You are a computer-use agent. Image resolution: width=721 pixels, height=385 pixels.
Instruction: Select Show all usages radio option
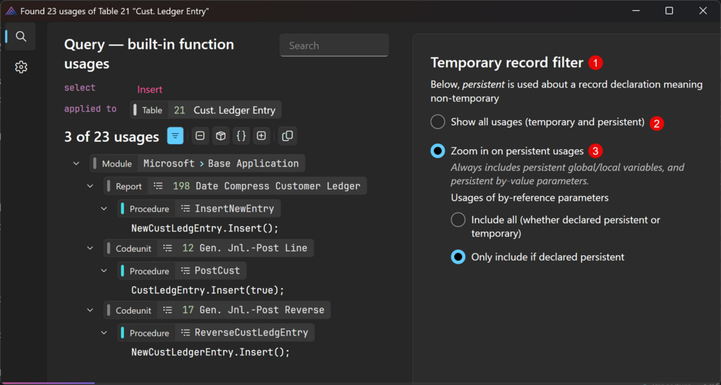point(437,122)
